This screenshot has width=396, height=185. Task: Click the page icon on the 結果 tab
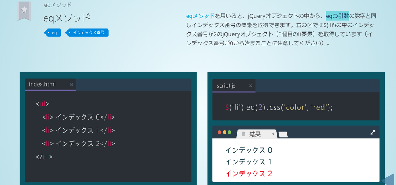tap(243, 134)
